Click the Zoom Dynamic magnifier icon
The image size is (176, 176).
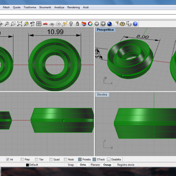tap(7, 24)
